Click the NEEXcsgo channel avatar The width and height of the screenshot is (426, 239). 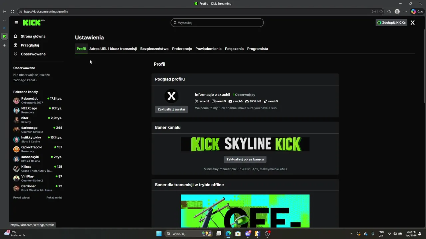pos(16,110)
